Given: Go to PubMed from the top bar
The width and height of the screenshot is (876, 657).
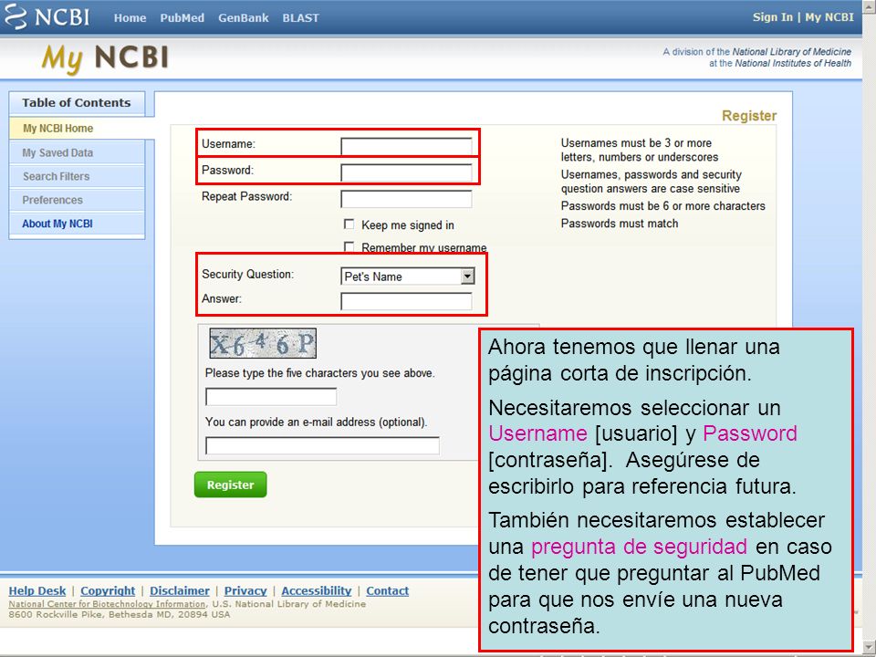Looking at the screenshot, I should coord(182,18).
